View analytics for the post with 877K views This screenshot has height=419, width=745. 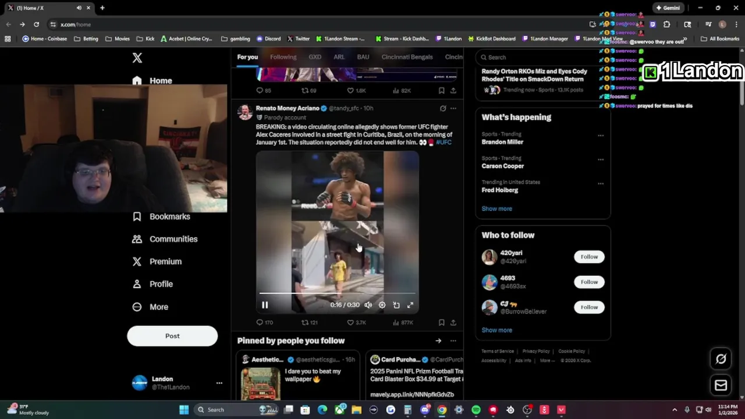(403, 322)
